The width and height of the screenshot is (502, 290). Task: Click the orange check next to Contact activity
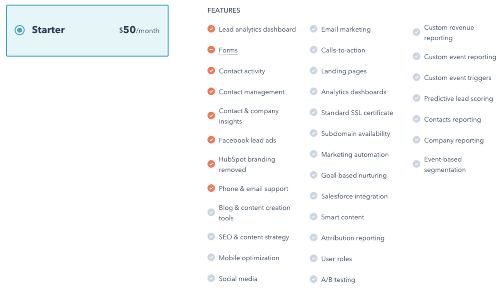pyautogui.click(x=211, y=70)
